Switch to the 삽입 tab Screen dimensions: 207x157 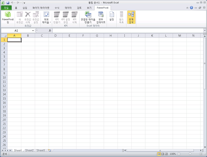(25, 8)
